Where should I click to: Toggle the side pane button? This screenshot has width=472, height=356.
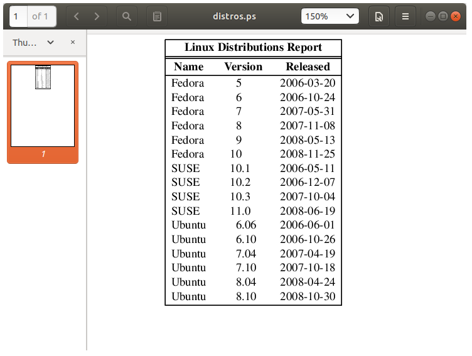click(157, 16)
